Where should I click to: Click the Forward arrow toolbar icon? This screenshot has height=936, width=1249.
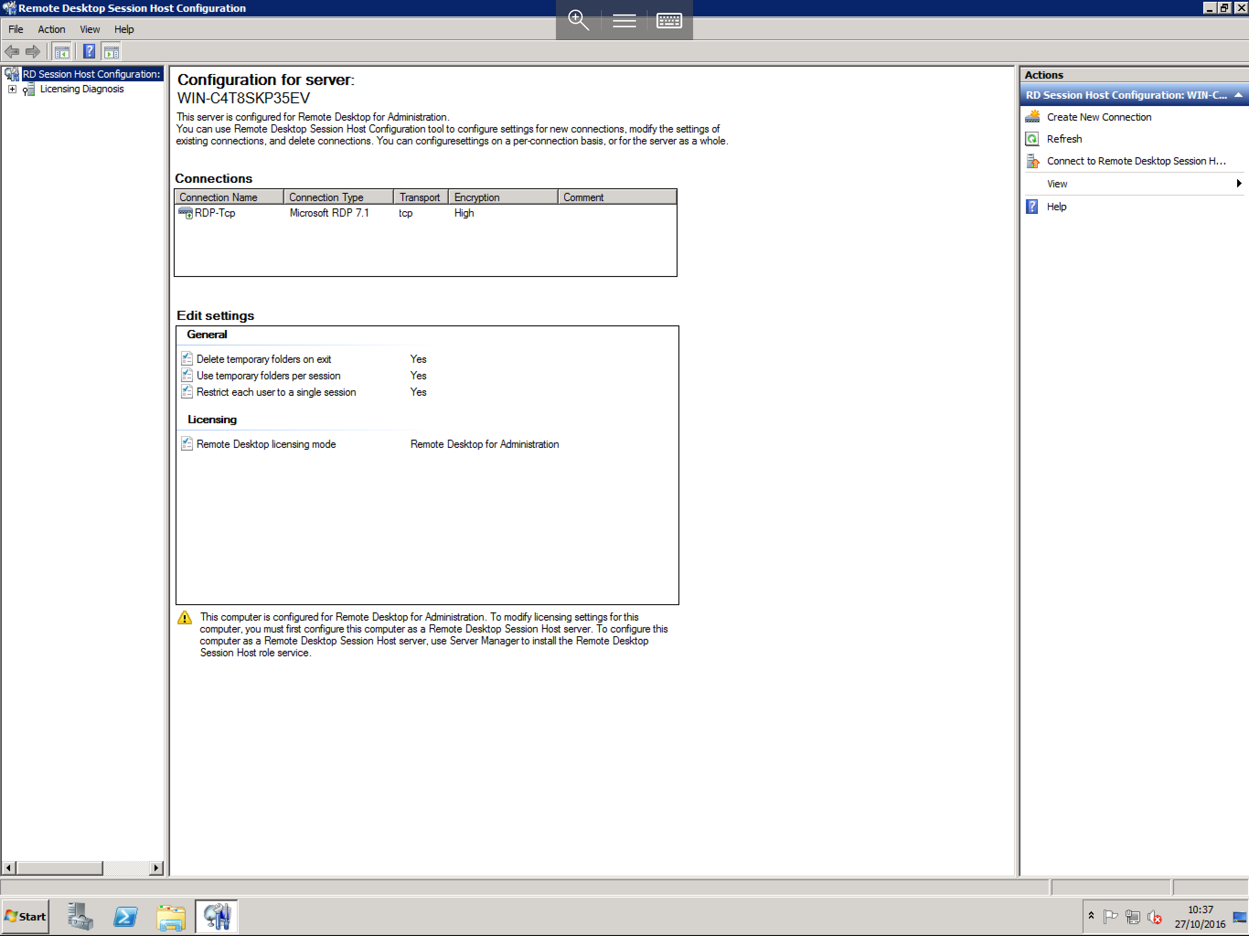coord(33,52)
